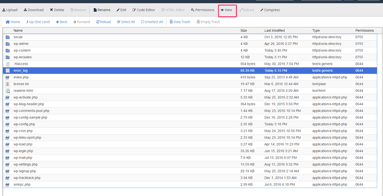The height and width of the screenshot is (196, 383).
Task: Click Unselect All files
Action: (x=152, y=22)
